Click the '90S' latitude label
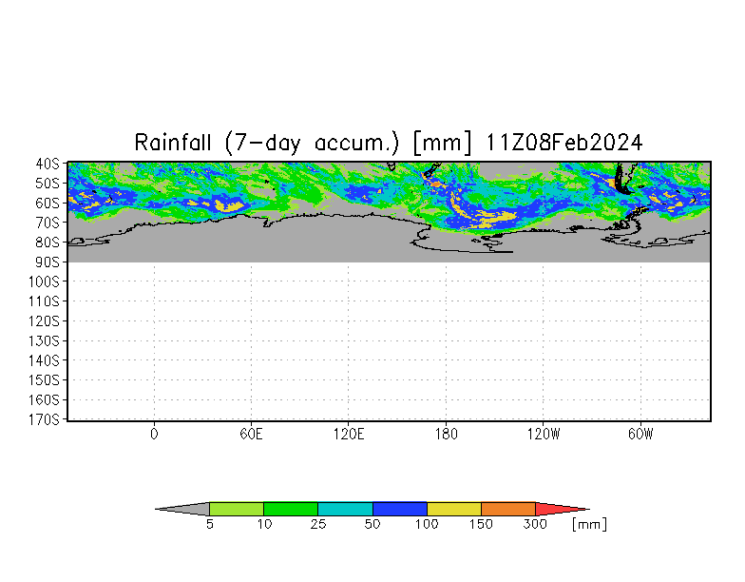 click(48, 262)
